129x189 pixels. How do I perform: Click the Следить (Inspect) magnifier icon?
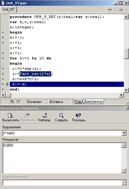pos(61,115)
